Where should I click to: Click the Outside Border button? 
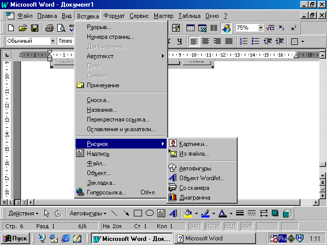[x=294, y=41]
